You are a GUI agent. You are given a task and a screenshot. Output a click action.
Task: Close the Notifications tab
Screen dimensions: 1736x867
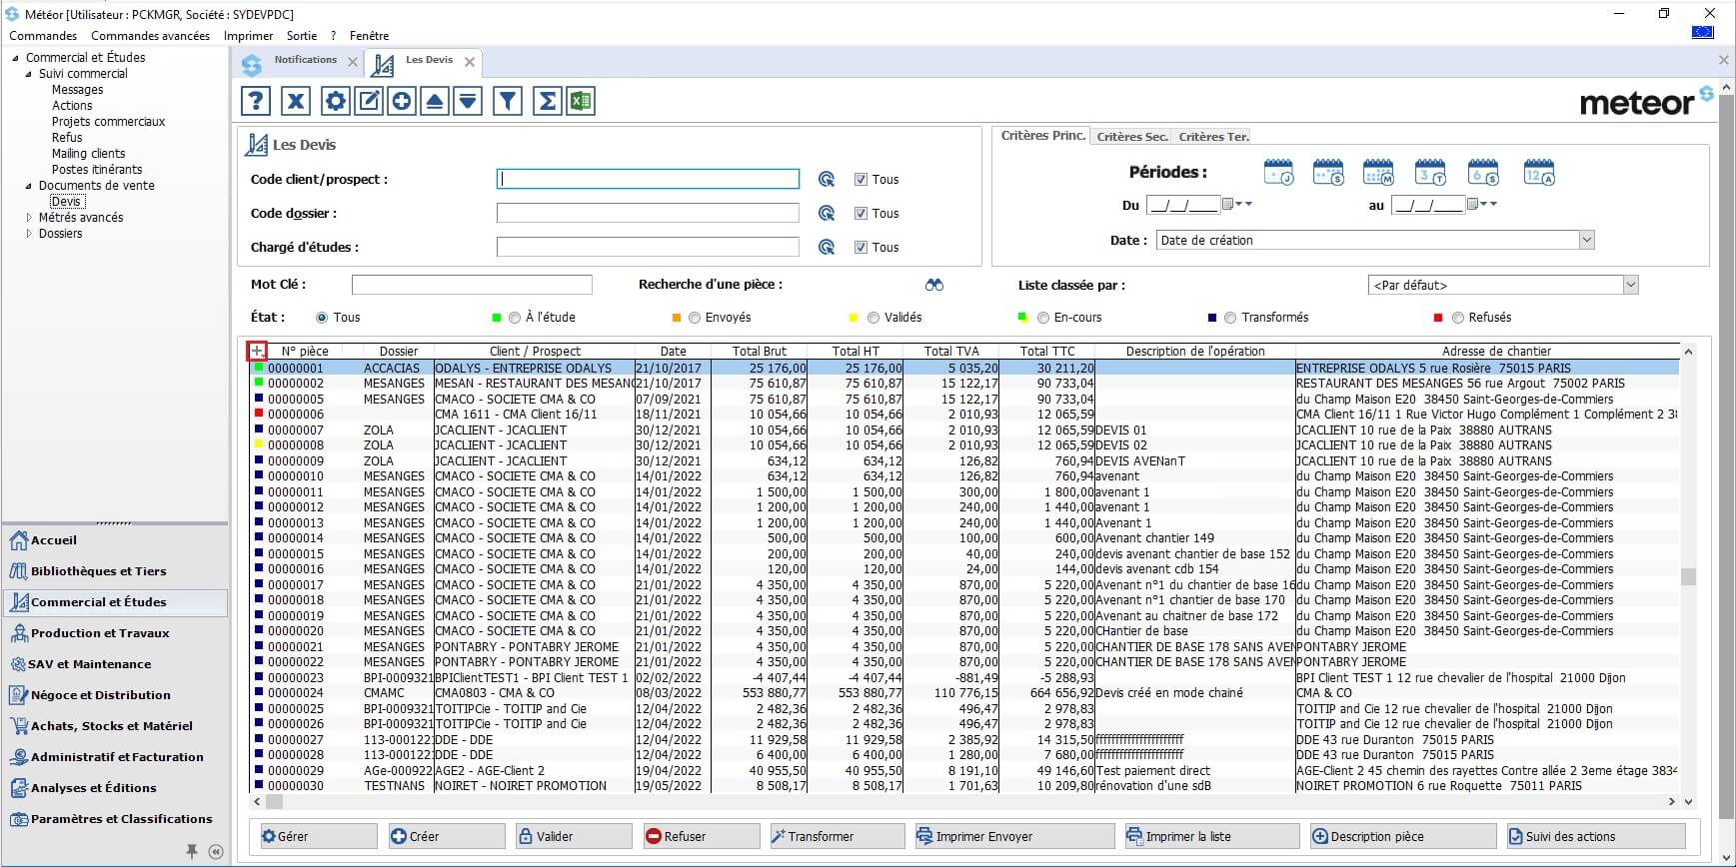pos(353,62)
